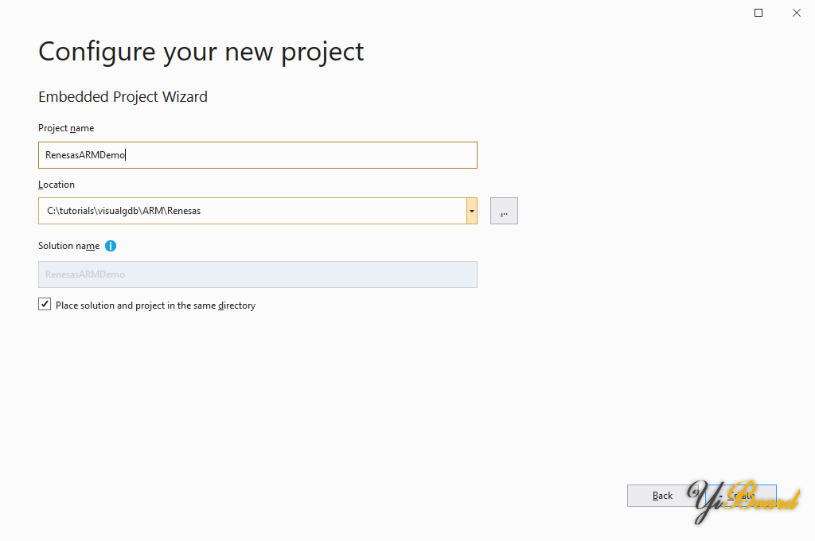Open the location browse button with ellipsis
Viewport: 815px width, 541px height.
[504, 211]
